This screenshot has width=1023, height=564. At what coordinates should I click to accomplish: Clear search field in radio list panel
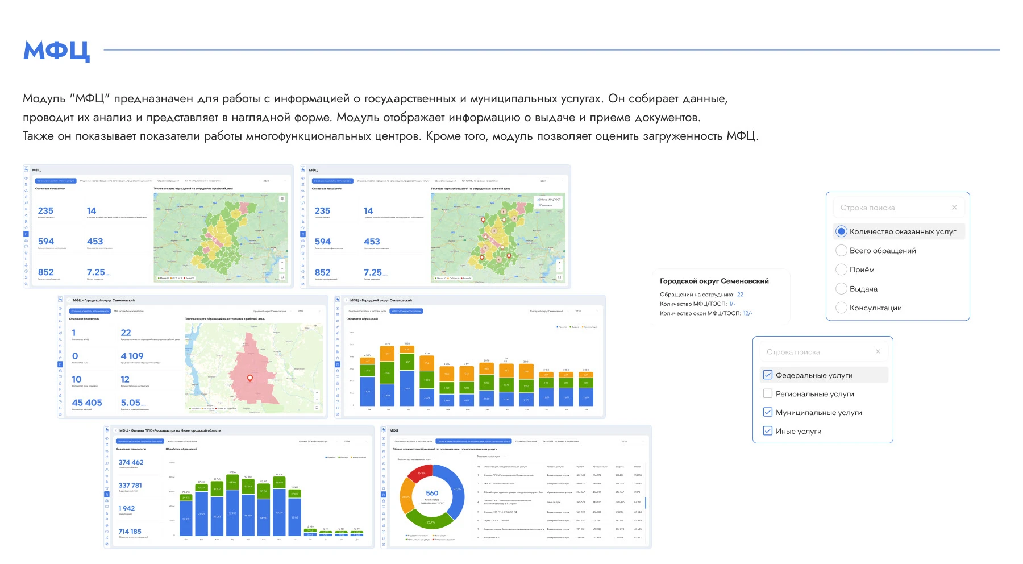pos(954,208)
